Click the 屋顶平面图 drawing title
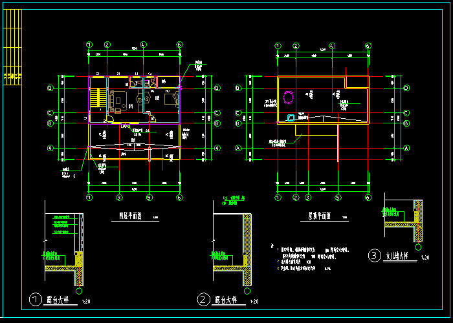This screenshot has width=453, height=323. click(316, 216)
